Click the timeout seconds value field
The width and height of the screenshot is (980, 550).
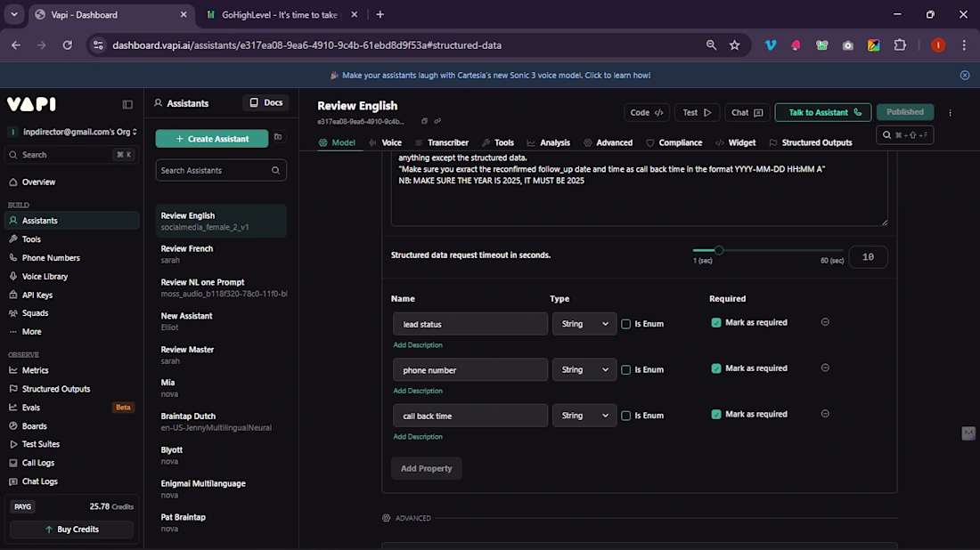click(868, 256)
